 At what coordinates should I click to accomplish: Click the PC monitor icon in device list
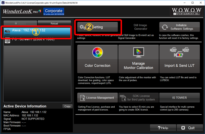[7, 40]
